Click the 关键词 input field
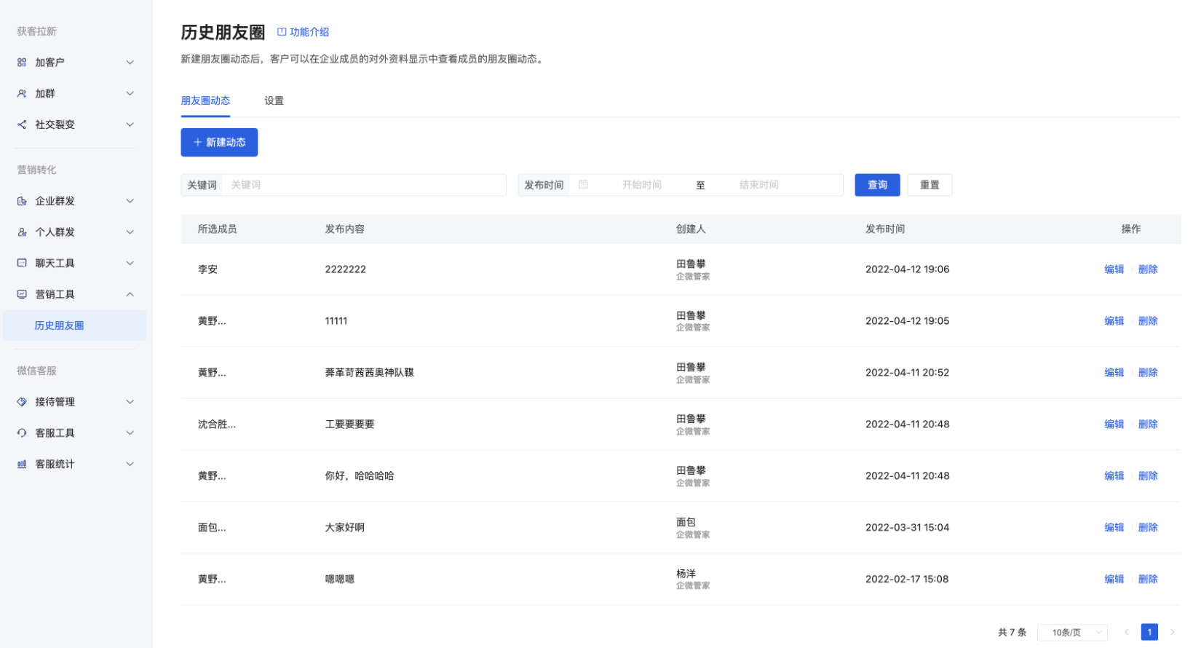The height and width of the screenshot is (648, 1193). pos(364,185)
